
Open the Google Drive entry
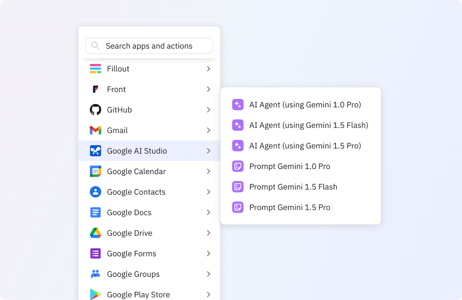coord(149,233)
